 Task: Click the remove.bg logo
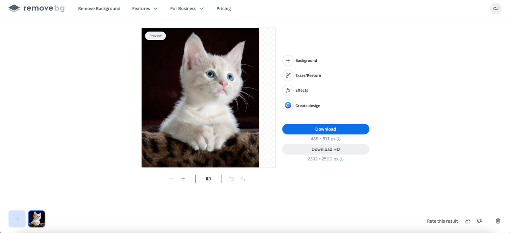pos(36,8)
